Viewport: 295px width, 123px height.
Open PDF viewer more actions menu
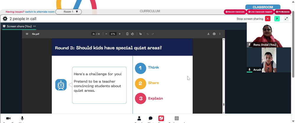[220, 34]
